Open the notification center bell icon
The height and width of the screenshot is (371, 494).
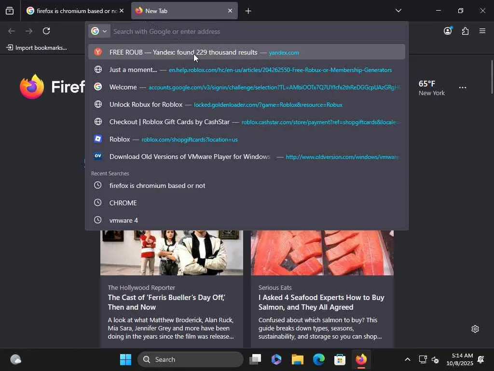(x=481, y=359)
